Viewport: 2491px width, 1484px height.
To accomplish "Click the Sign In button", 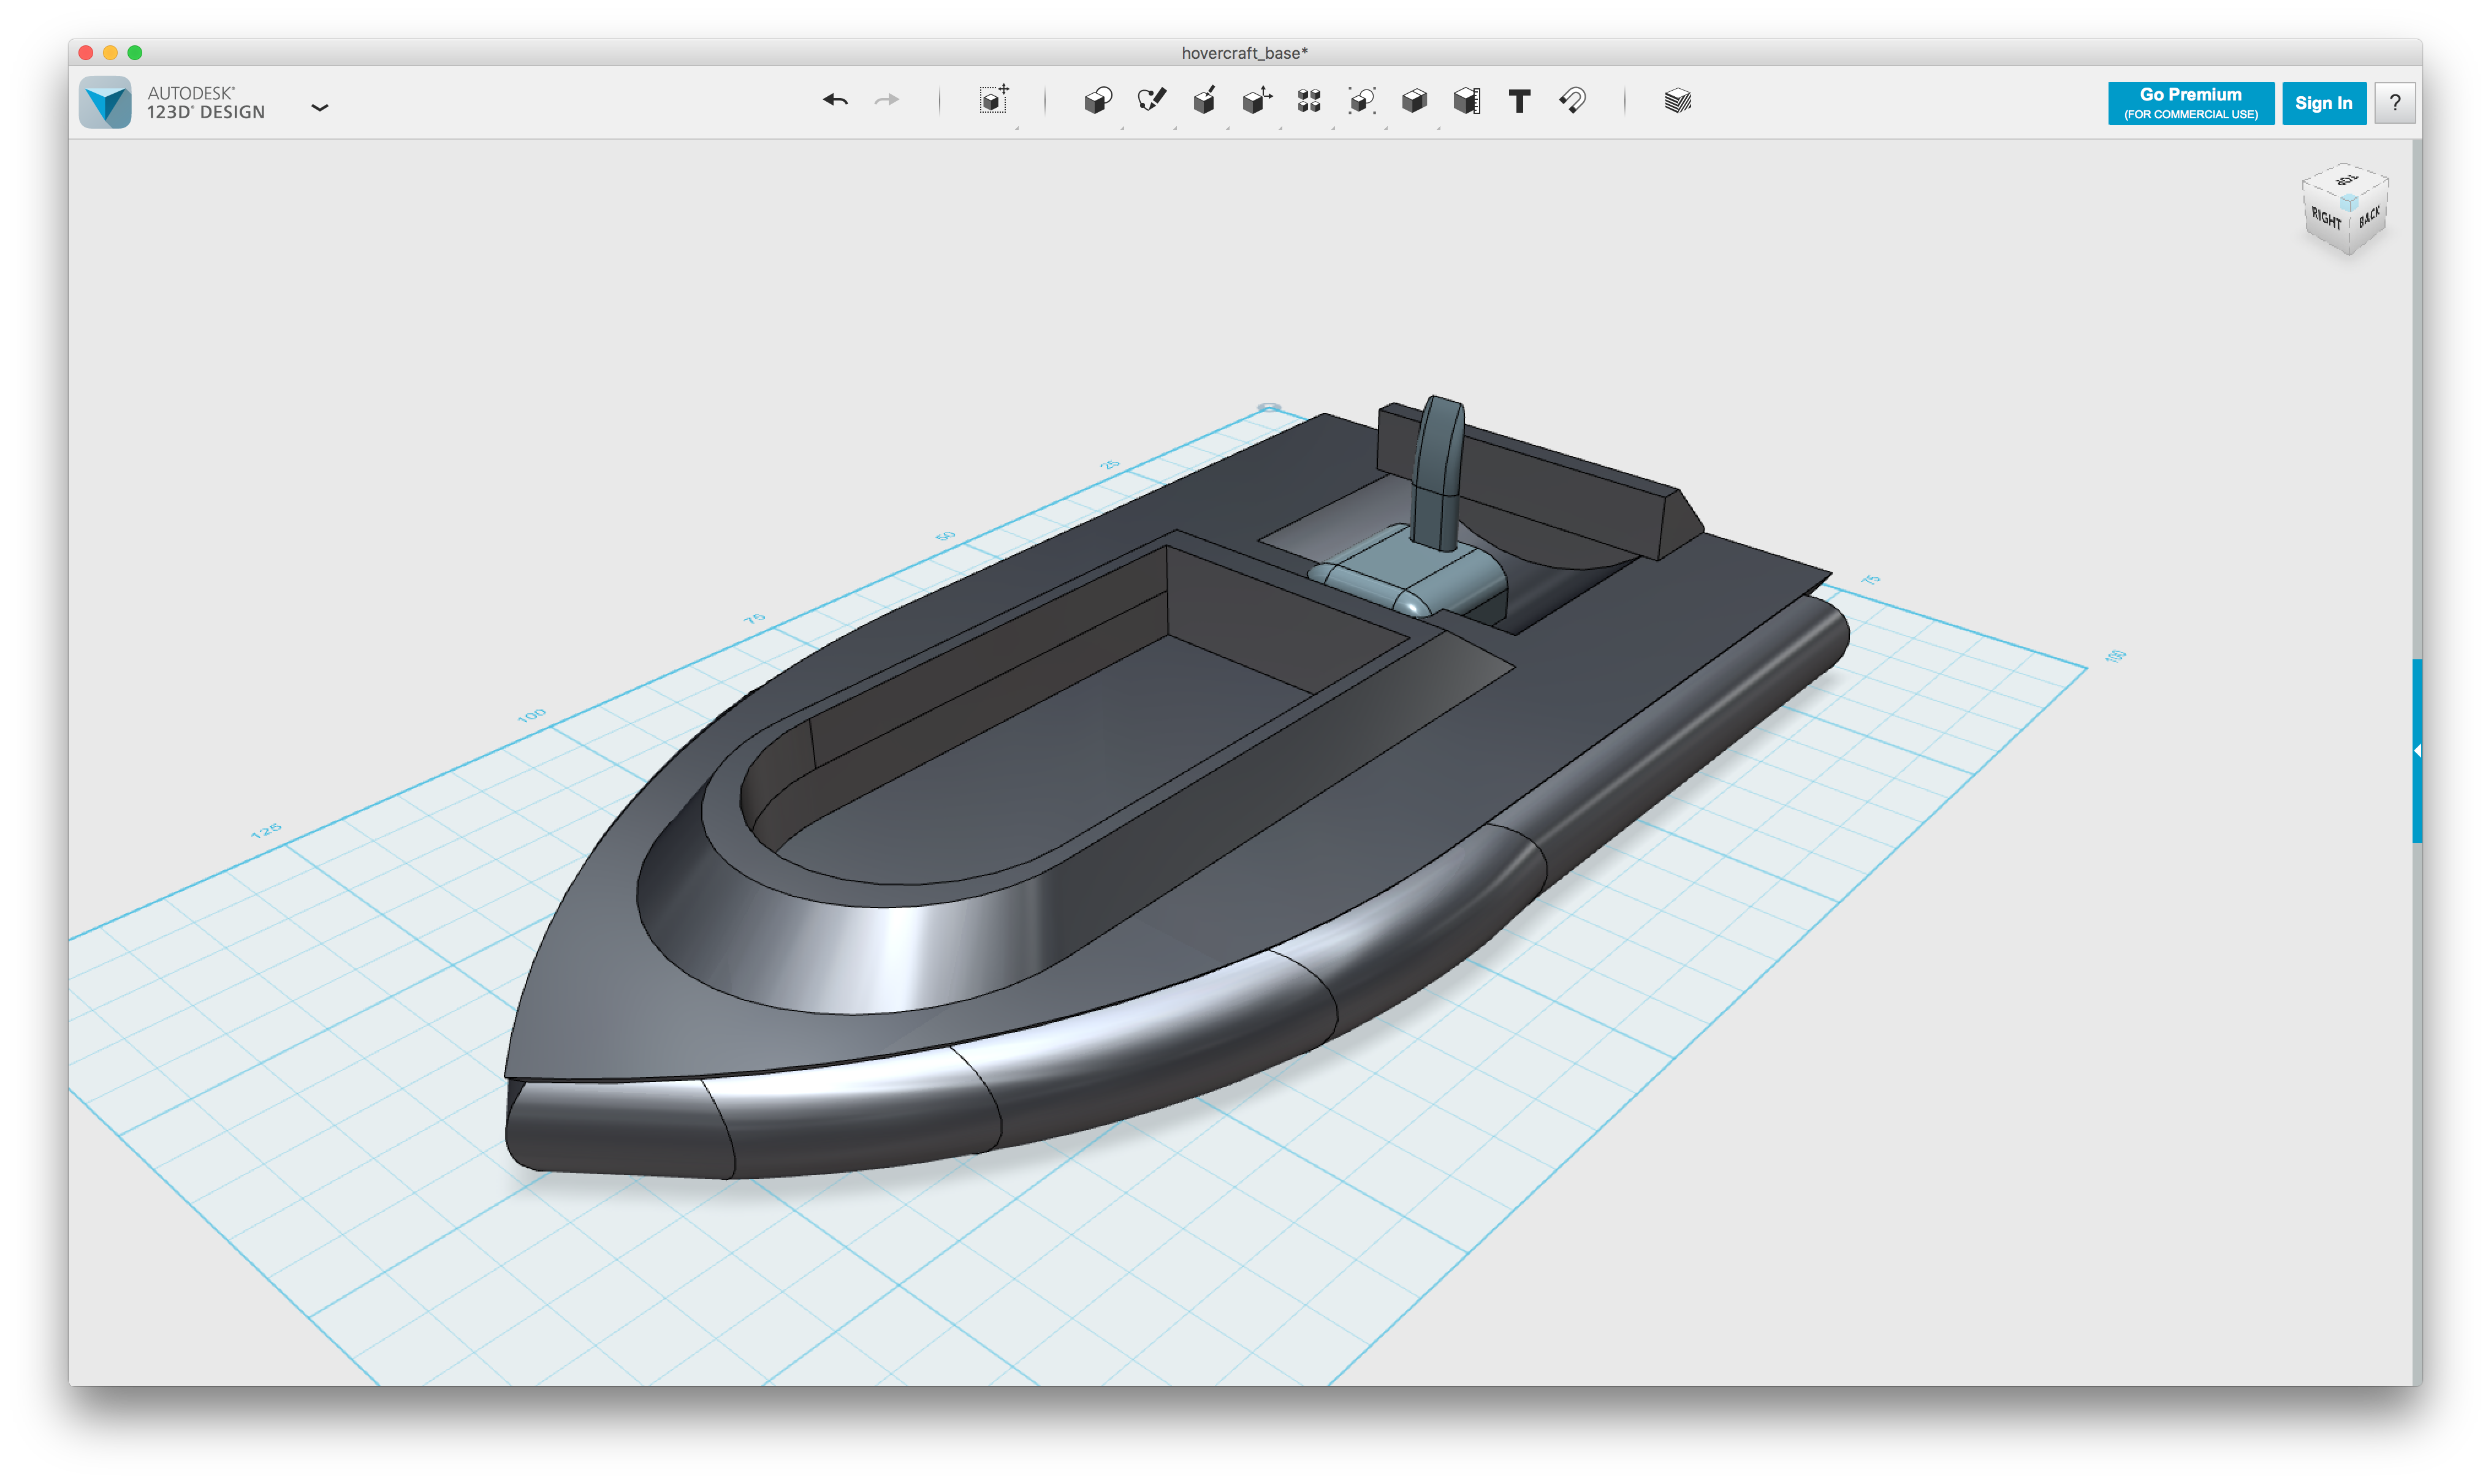I will [x=2323, y=103].
